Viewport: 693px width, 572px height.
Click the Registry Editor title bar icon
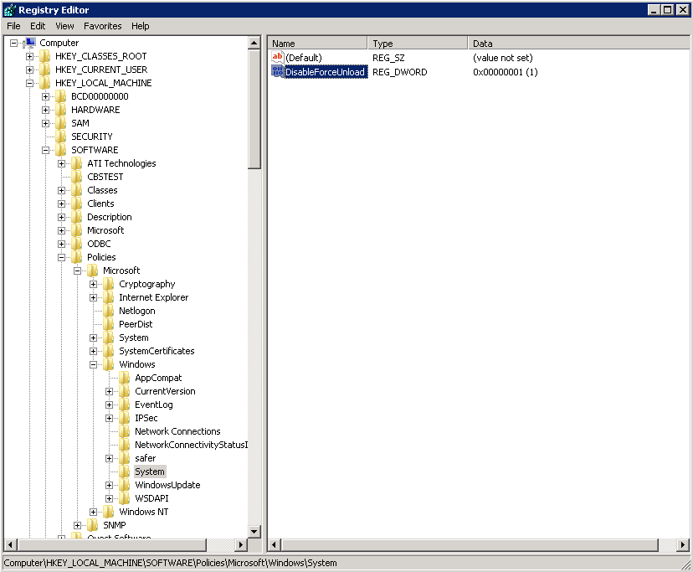[x=9, y=10]
